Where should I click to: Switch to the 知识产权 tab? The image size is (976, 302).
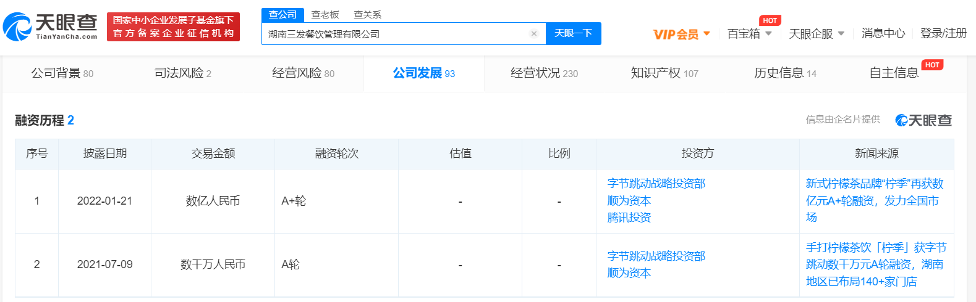pos(664,73)
